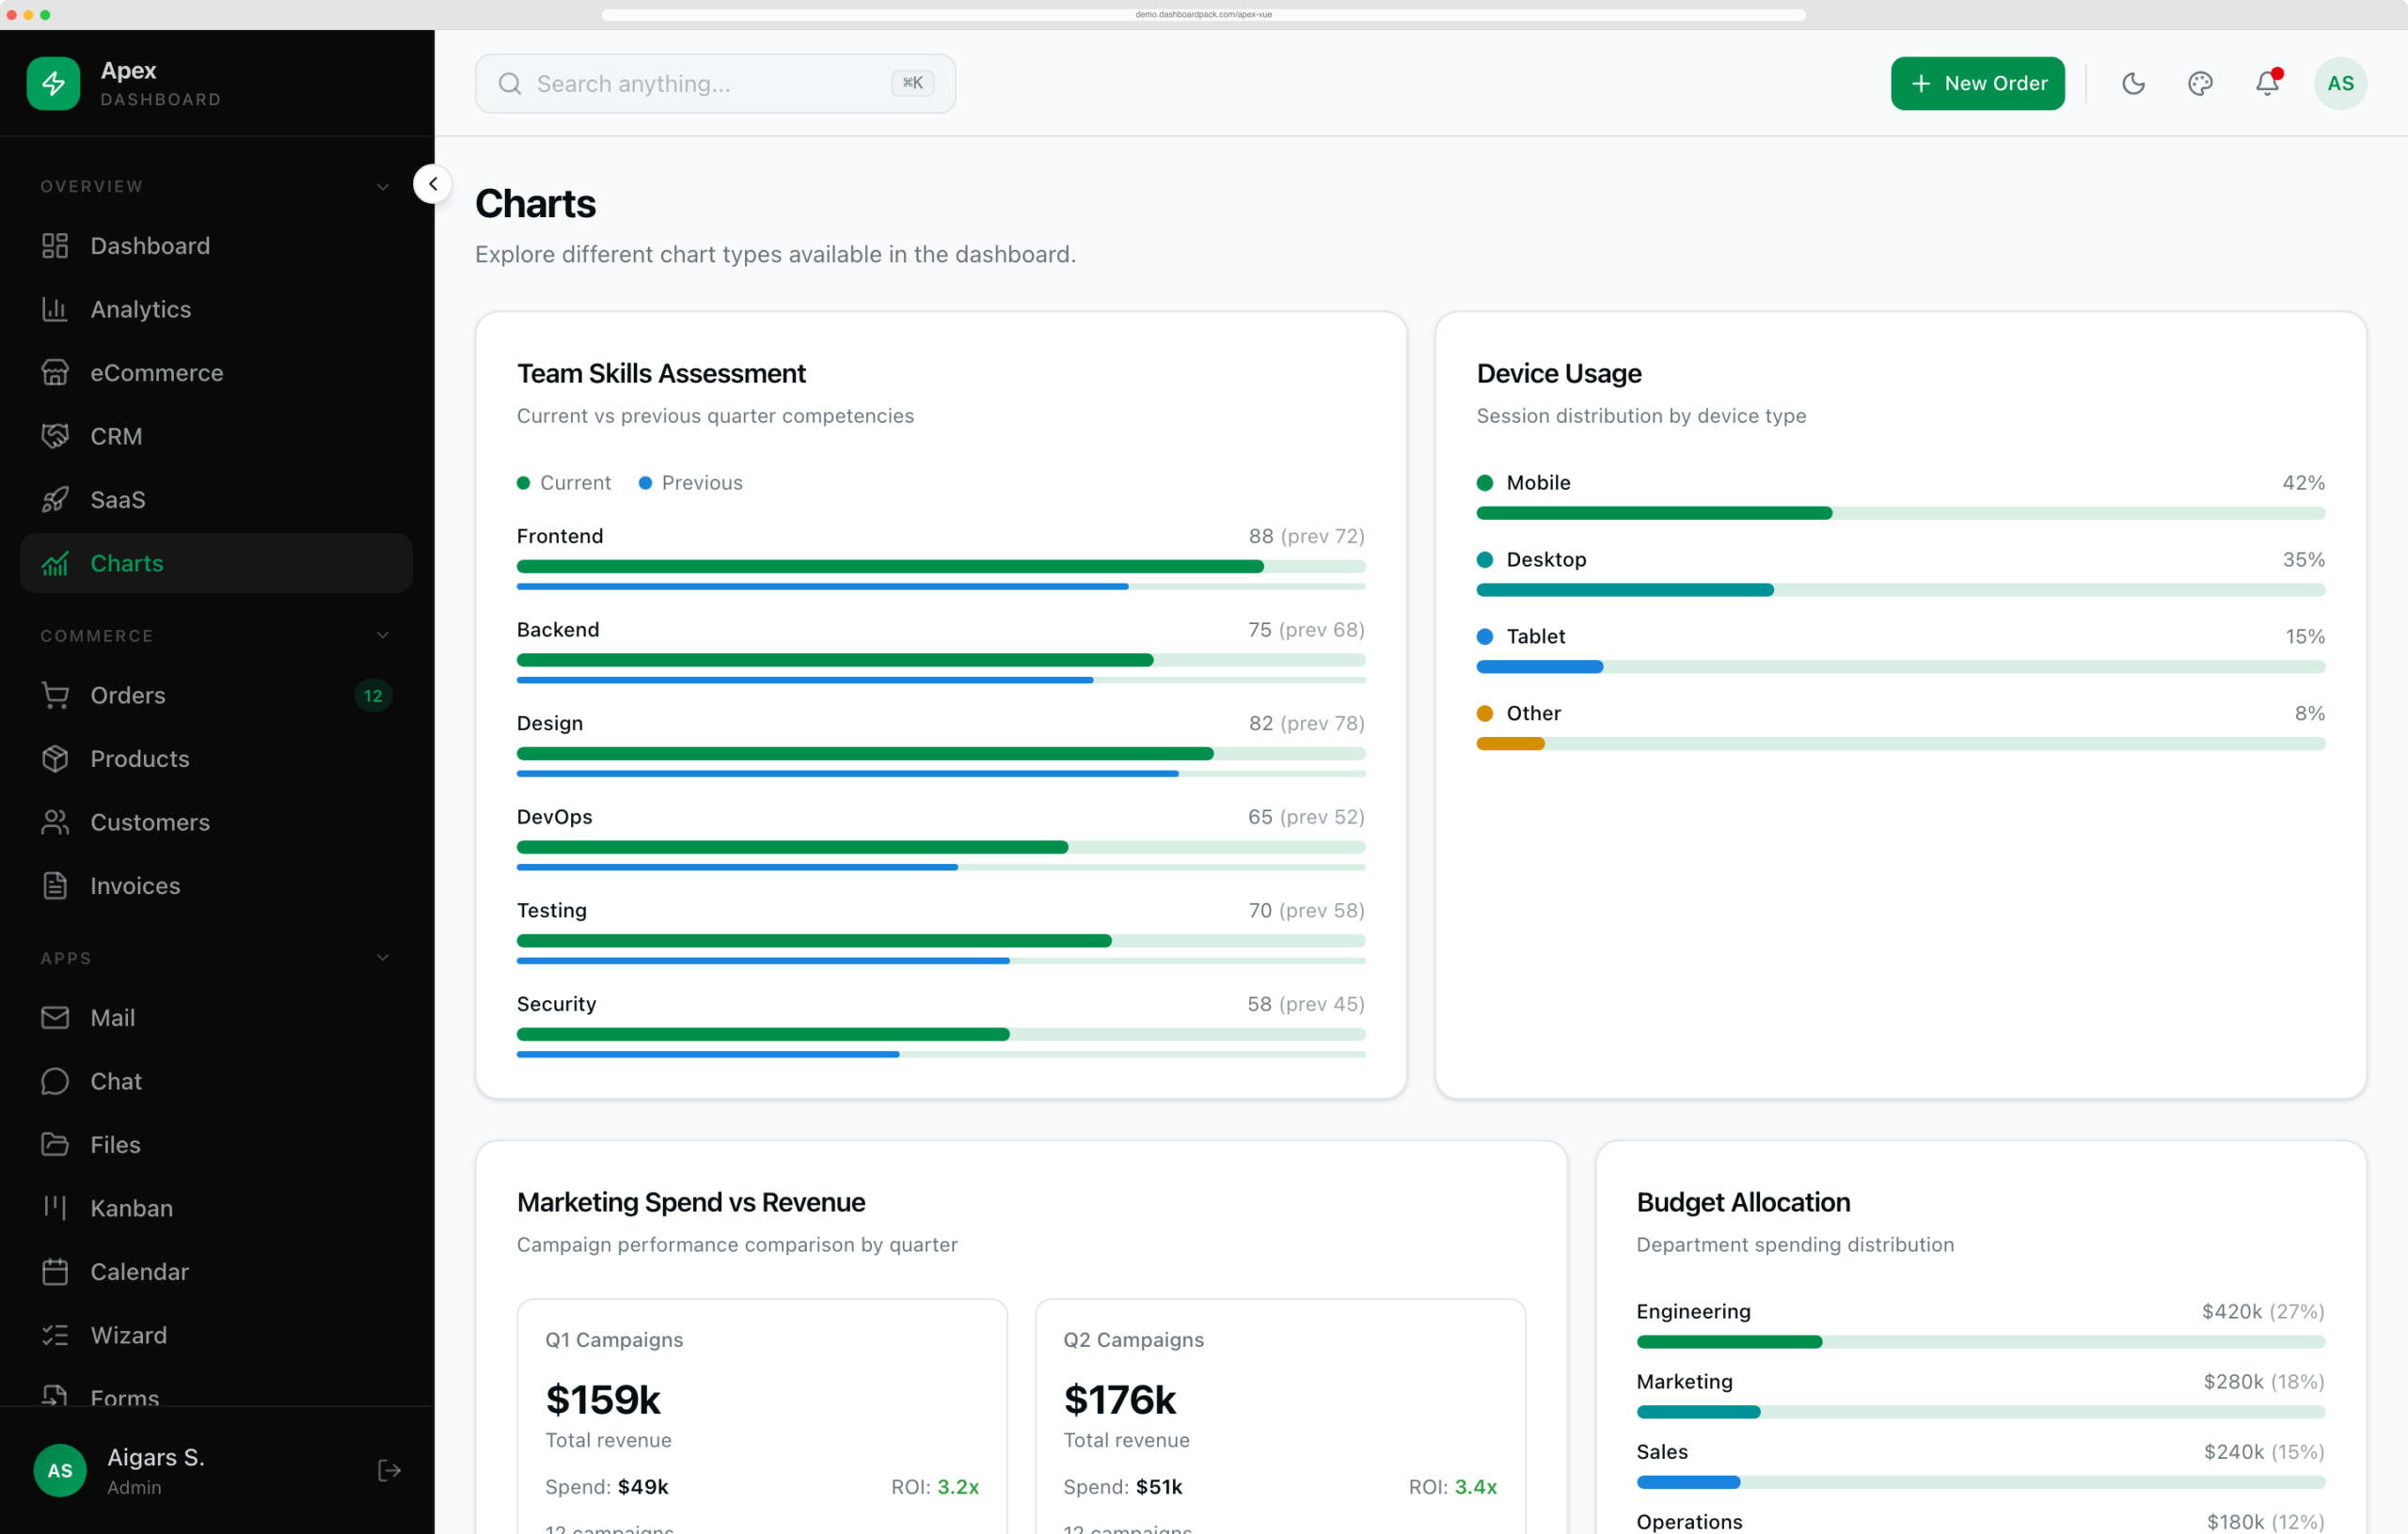Click the Charts icon in sidebar
Viewport: 2408px width, 1534px height.
(55, 563)
